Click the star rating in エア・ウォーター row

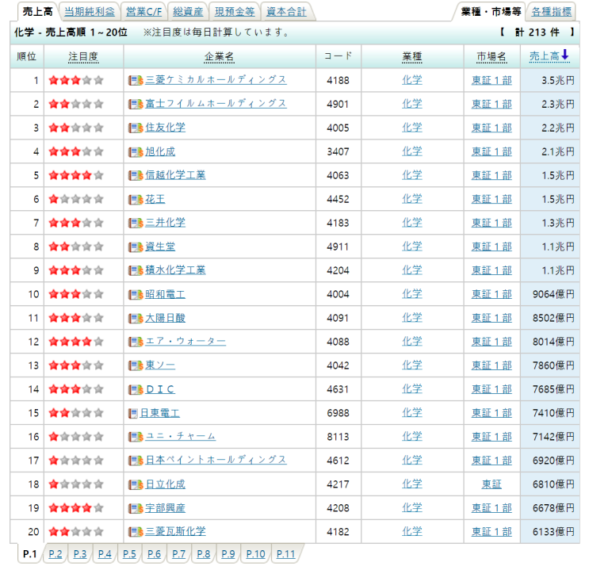tap(76, 342)
